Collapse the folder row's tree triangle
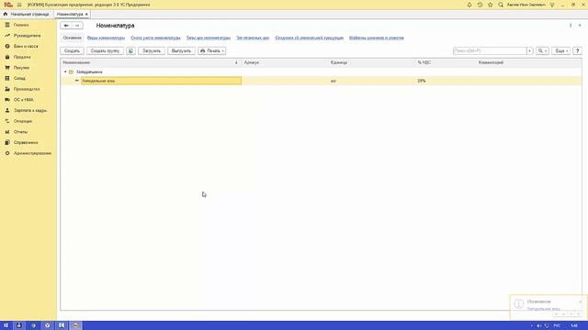This screenshot has height=330, width=588. click(x=65, y=71)
